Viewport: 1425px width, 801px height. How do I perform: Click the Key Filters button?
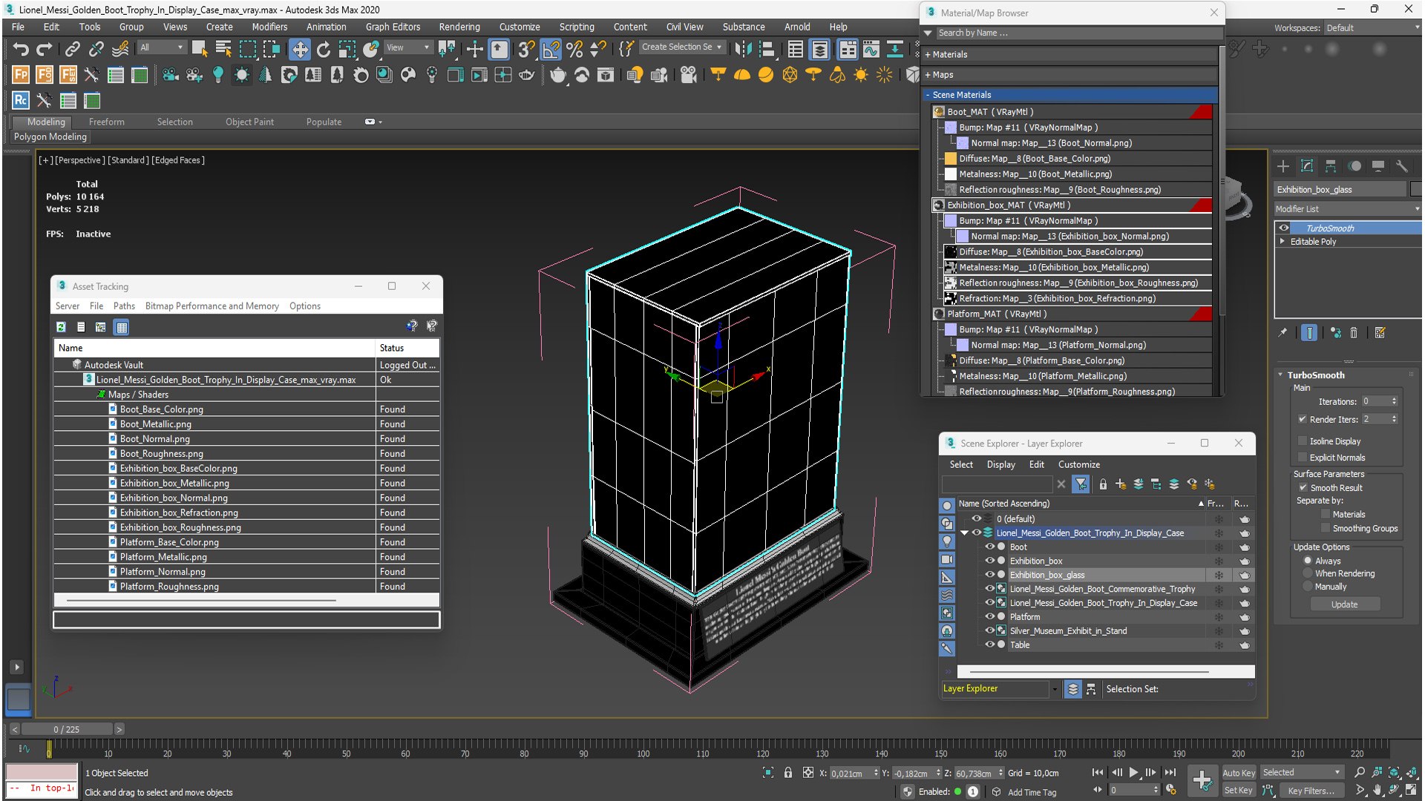point(1312,791)
